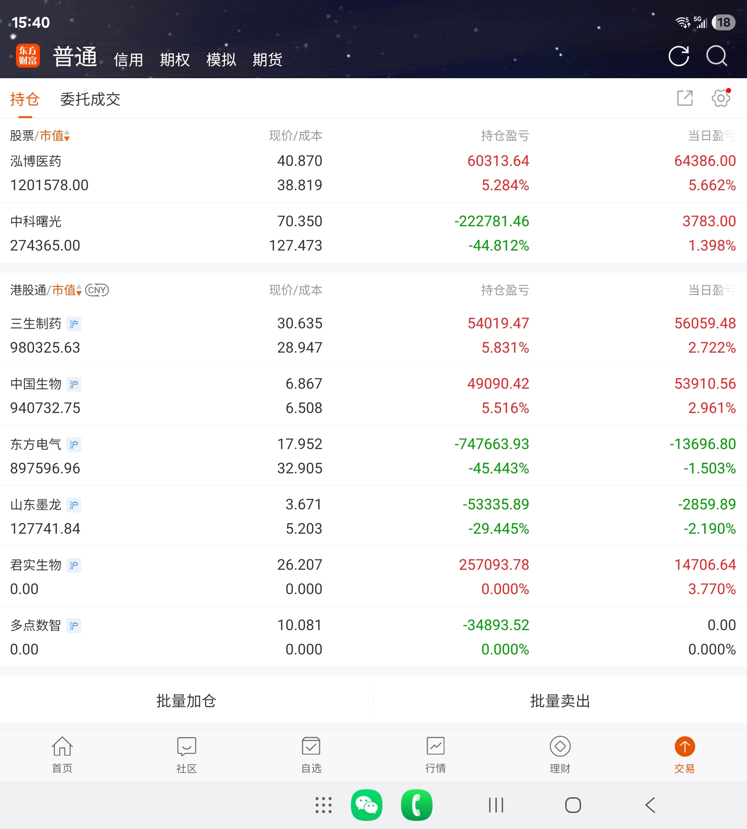Open the 山东墨龙 holding
Image resolution: width=747 pixels, height=829 pixels.
tap(373, 516)
